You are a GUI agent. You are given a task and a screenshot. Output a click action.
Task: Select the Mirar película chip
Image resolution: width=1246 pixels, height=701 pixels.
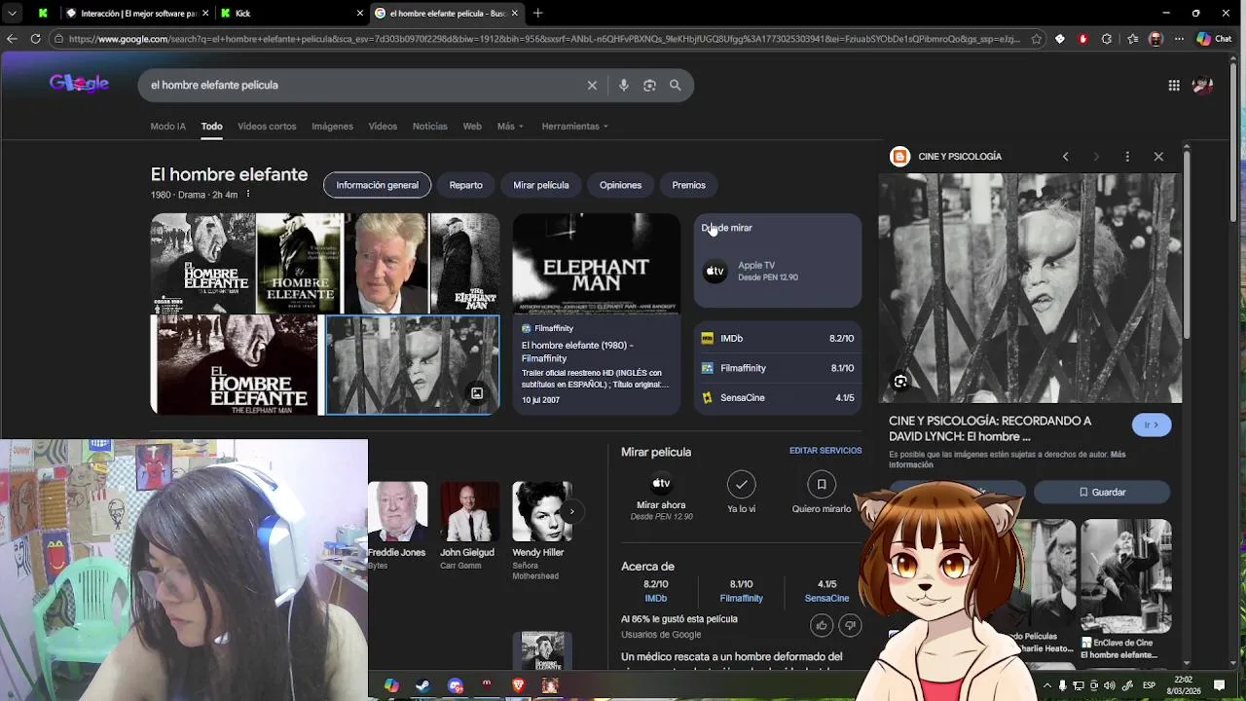point(540,185)
